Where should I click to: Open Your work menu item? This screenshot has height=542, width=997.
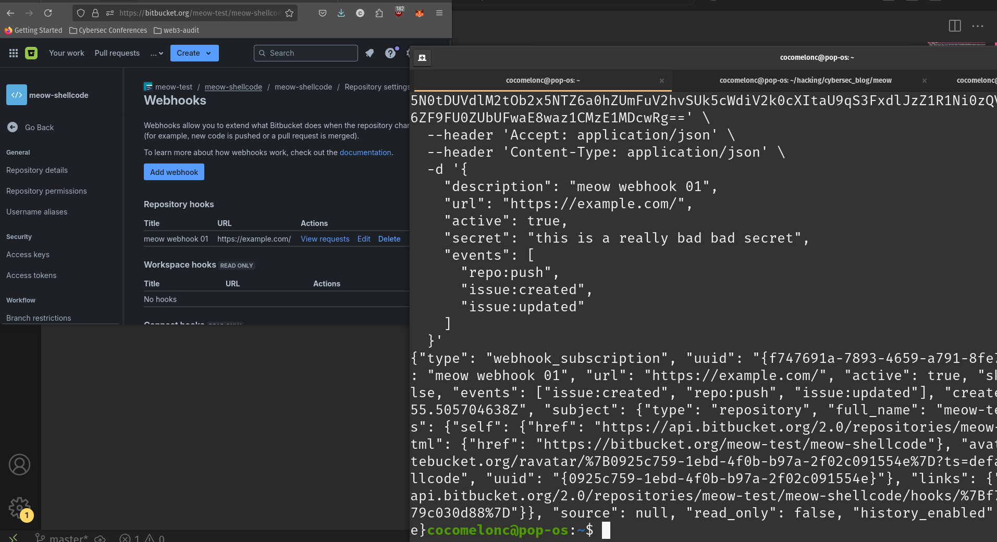pos(67,53)
